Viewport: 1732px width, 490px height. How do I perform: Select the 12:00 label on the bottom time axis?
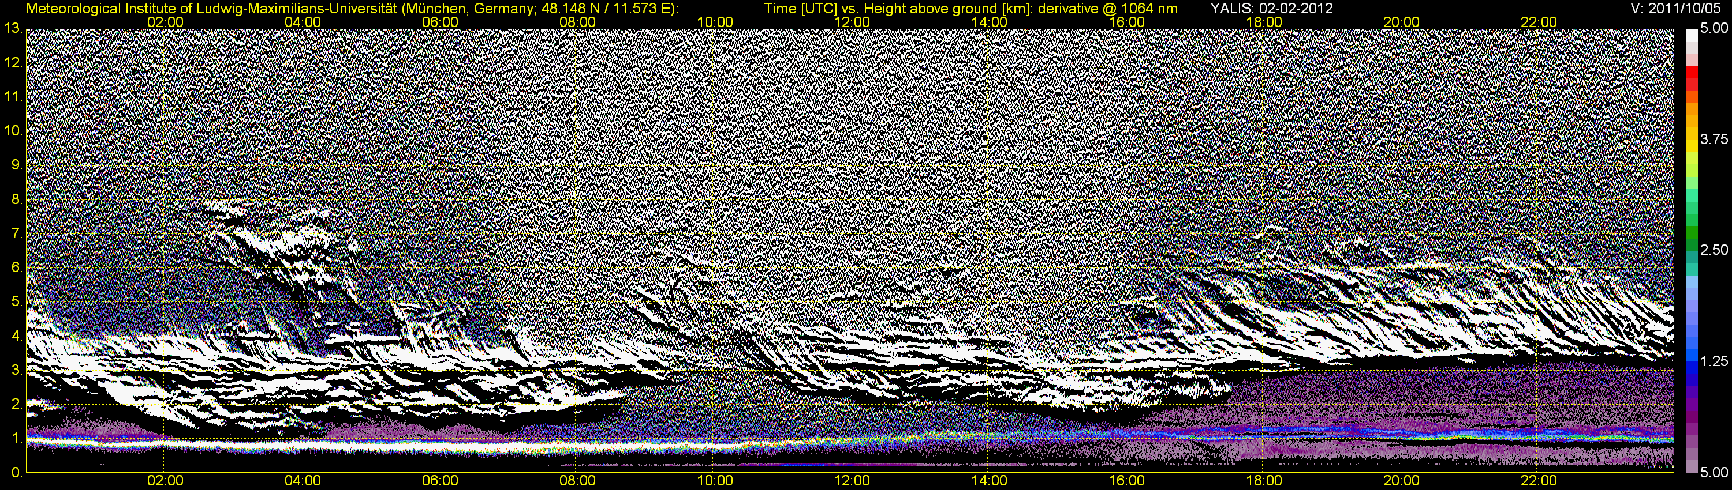tap(852, 481)
